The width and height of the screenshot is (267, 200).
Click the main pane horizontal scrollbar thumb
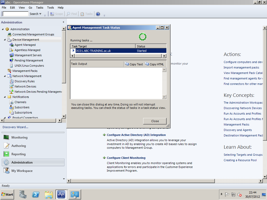(x=143, y=181)
